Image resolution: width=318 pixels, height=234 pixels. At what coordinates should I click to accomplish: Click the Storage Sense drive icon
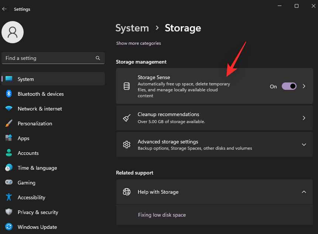pos(127,86)
